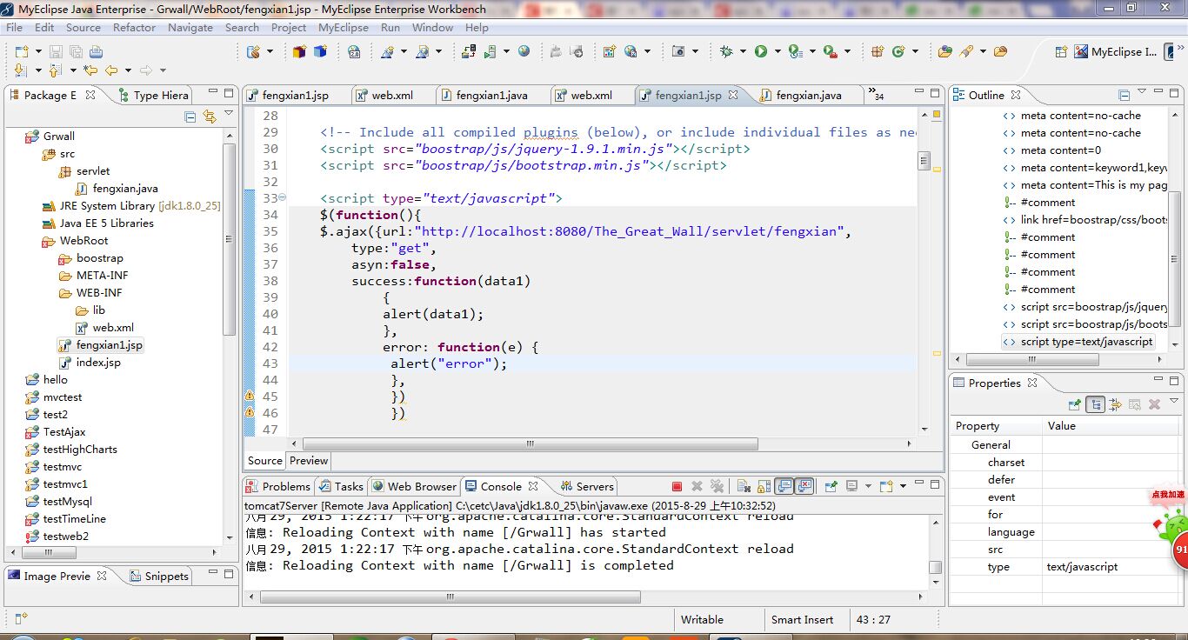Switch to the Problems tab

click(277, 486)
